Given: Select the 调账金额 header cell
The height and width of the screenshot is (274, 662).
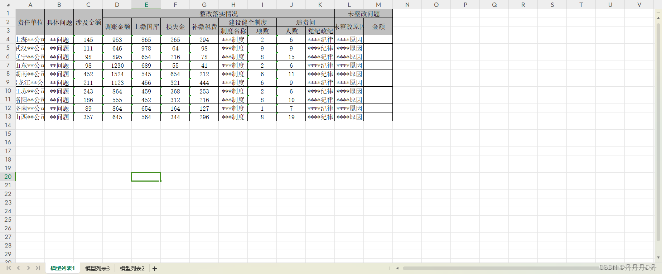Looking at the screenshot, I should click(x=117, y=27).
